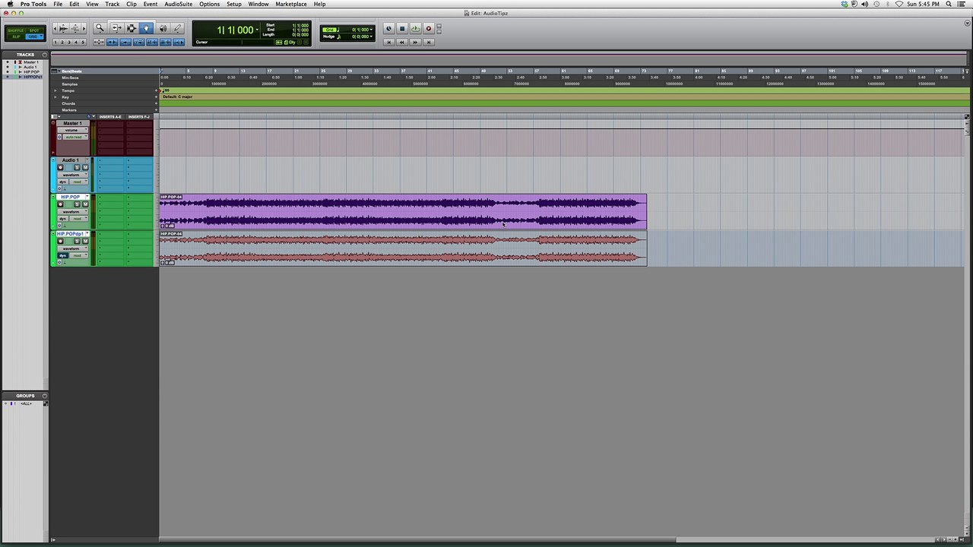Screen dimensions: 973x547
Task: Click horizontal zoom out arrow
Action: click(x=55, y=29)
